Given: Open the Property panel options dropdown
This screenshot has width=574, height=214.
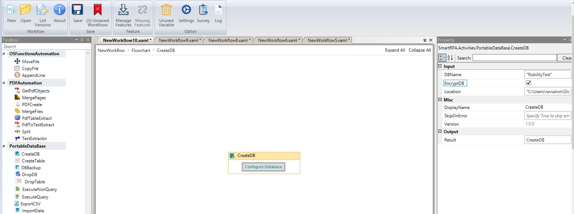Looking at the screenshot, I should point(565,40).
